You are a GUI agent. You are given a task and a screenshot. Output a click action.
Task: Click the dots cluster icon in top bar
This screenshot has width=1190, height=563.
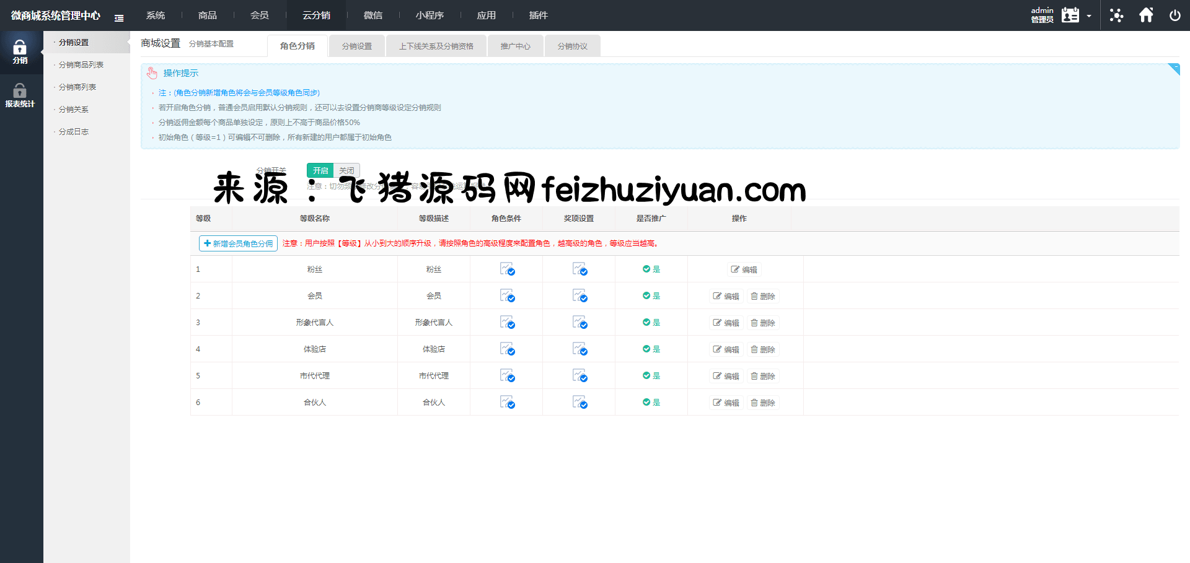pos(1116,15)
